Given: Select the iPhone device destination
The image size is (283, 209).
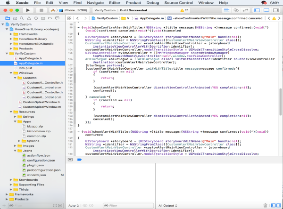Looking at the screenshot, I should 73,10.
